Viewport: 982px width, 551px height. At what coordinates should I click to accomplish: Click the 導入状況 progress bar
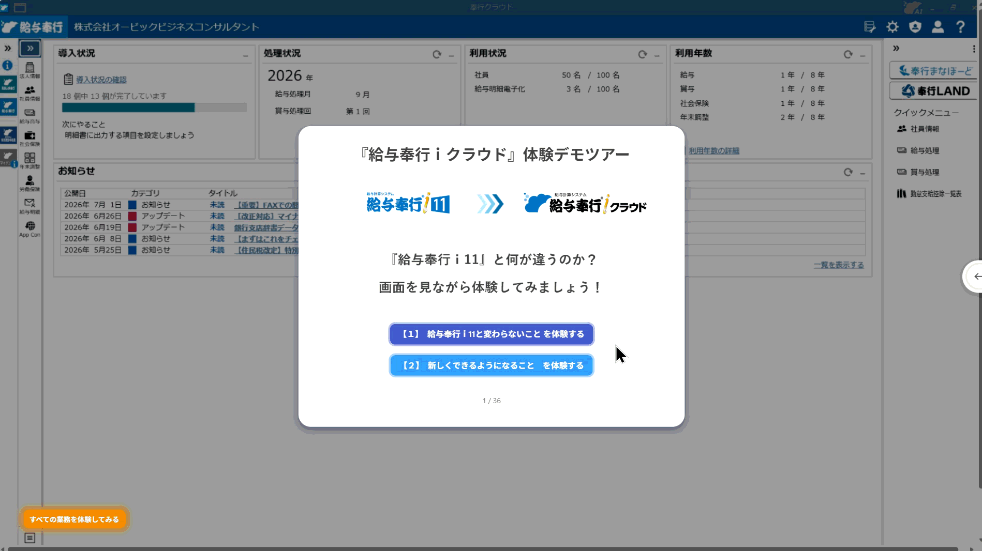pyautogui.click(x=154, y=108)
